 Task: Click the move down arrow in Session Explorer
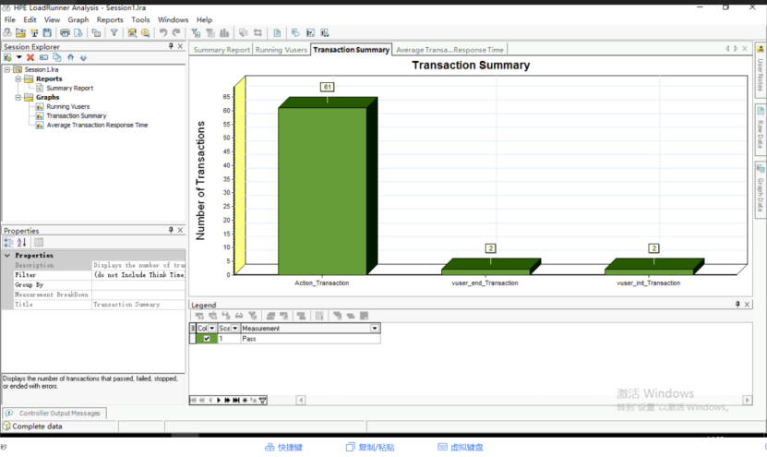(83, 58)
